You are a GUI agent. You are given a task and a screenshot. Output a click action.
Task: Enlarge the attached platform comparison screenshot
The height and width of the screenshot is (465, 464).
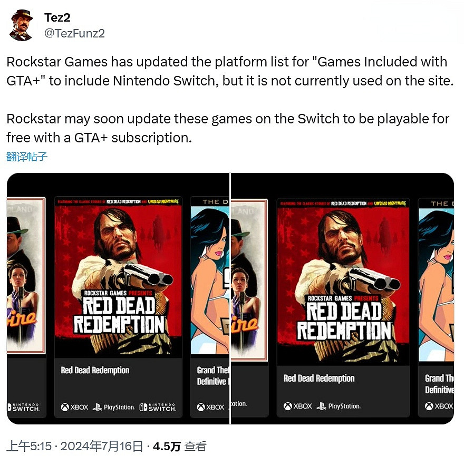click(x=232, y=298)
